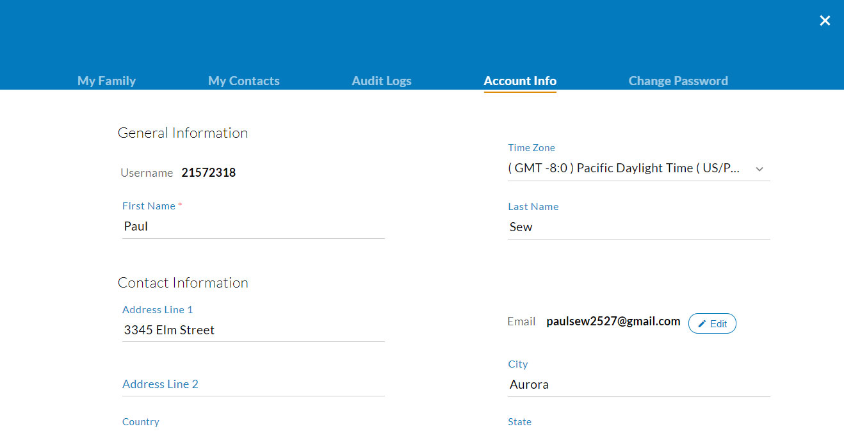Expand the Pacific Daylight Time selector chevron
844x447 pixels.
click(759, 168)
